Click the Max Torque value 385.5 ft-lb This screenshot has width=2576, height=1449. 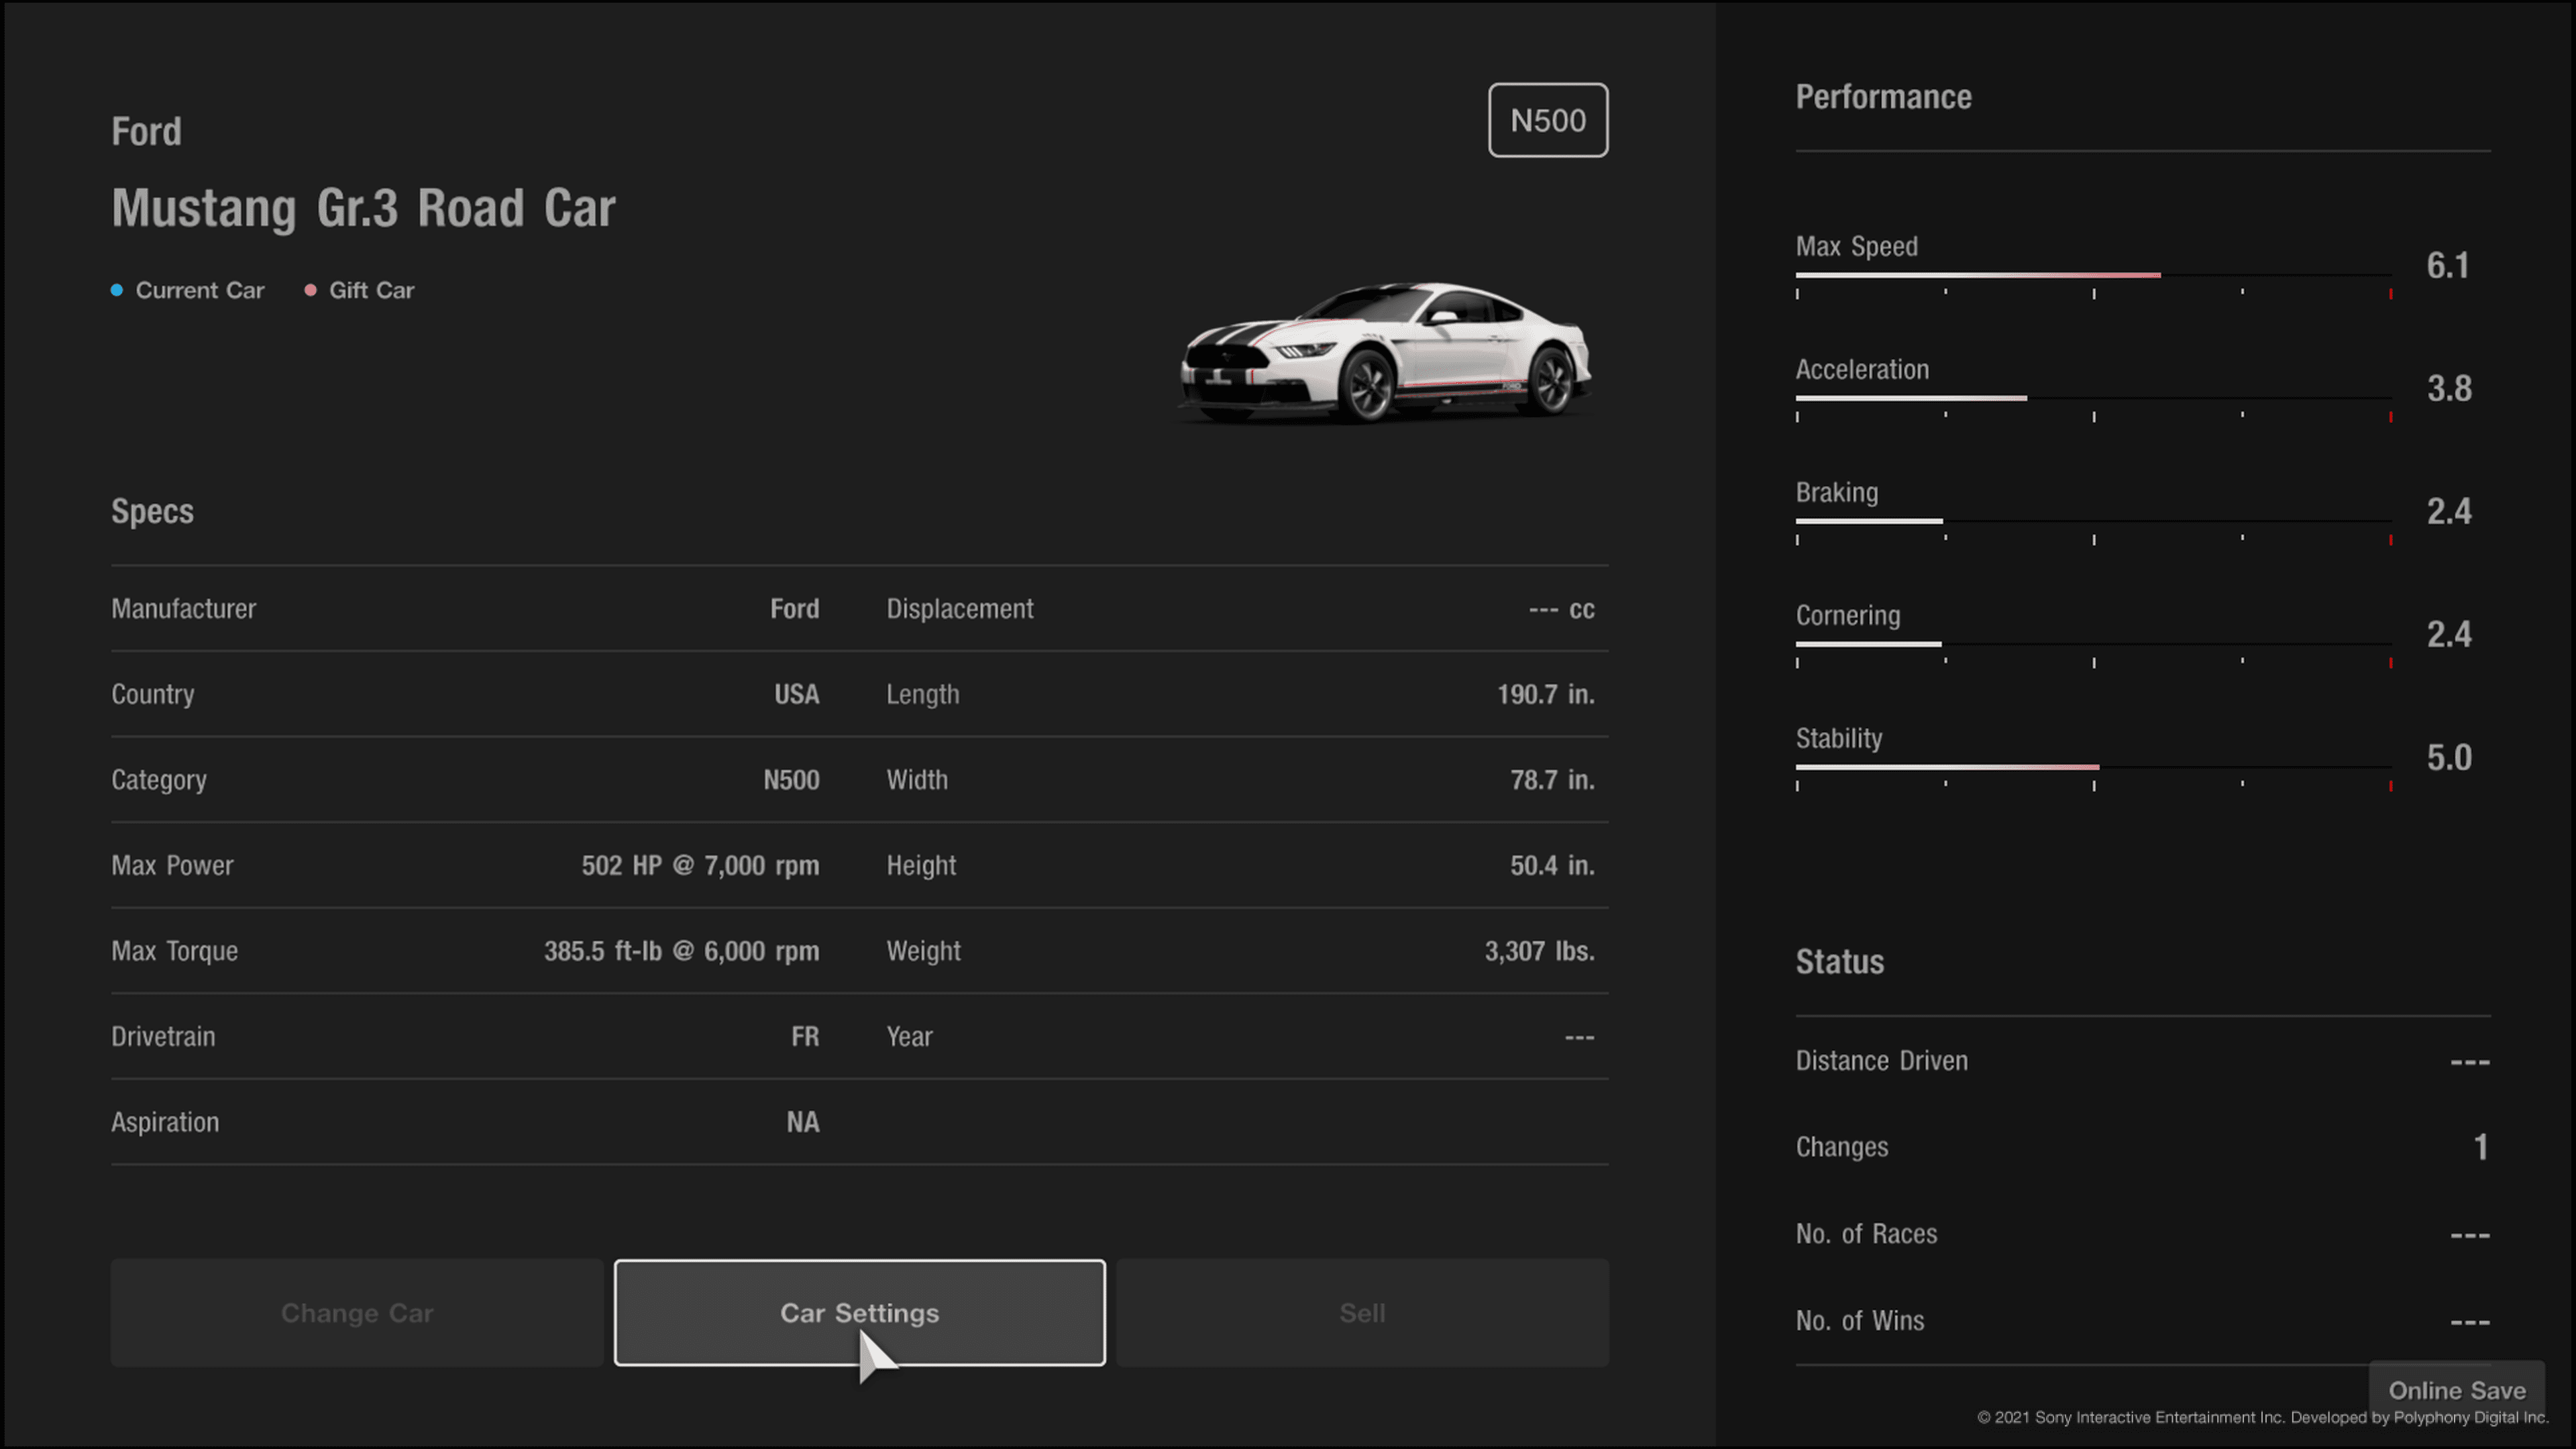coord(681,951)
